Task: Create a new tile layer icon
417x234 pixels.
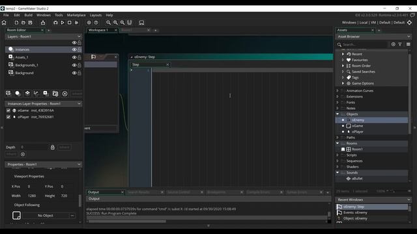Action: pos(27,93)
